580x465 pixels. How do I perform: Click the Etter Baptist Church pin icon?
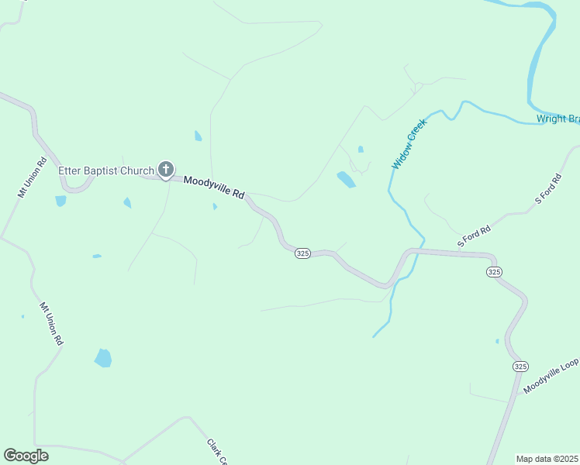click(x=166, y=170)
